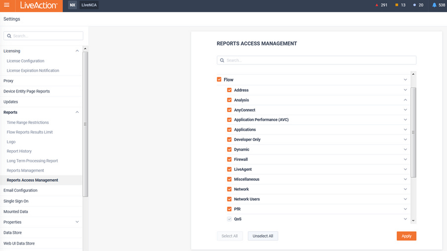Click magnifier icon in Reports Access search
Viewport: 447px width, 251px height.
pyautogui.click(x=222, y=60)
